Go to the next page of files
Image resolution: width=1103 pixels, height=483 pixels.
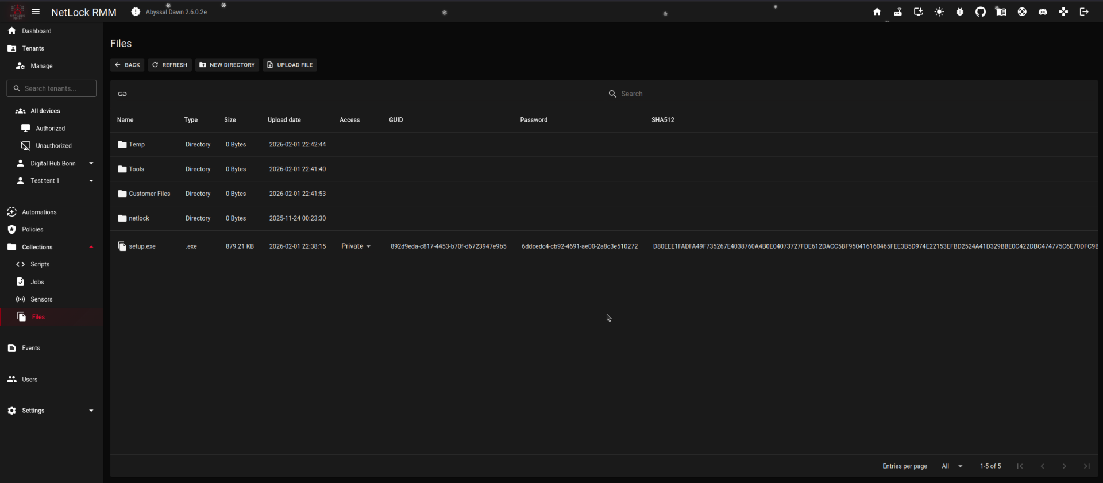click(x=1065, y=466)
